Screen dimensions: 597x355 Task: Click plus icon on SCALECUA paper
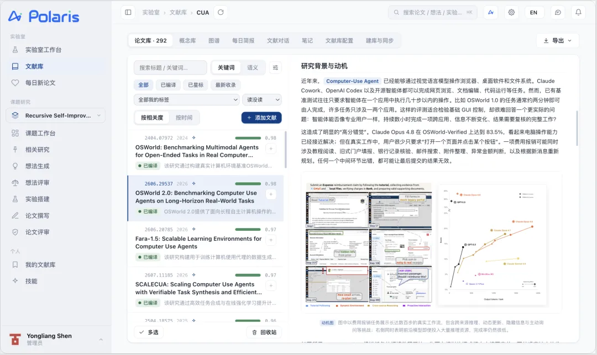[x=271, y=285]
